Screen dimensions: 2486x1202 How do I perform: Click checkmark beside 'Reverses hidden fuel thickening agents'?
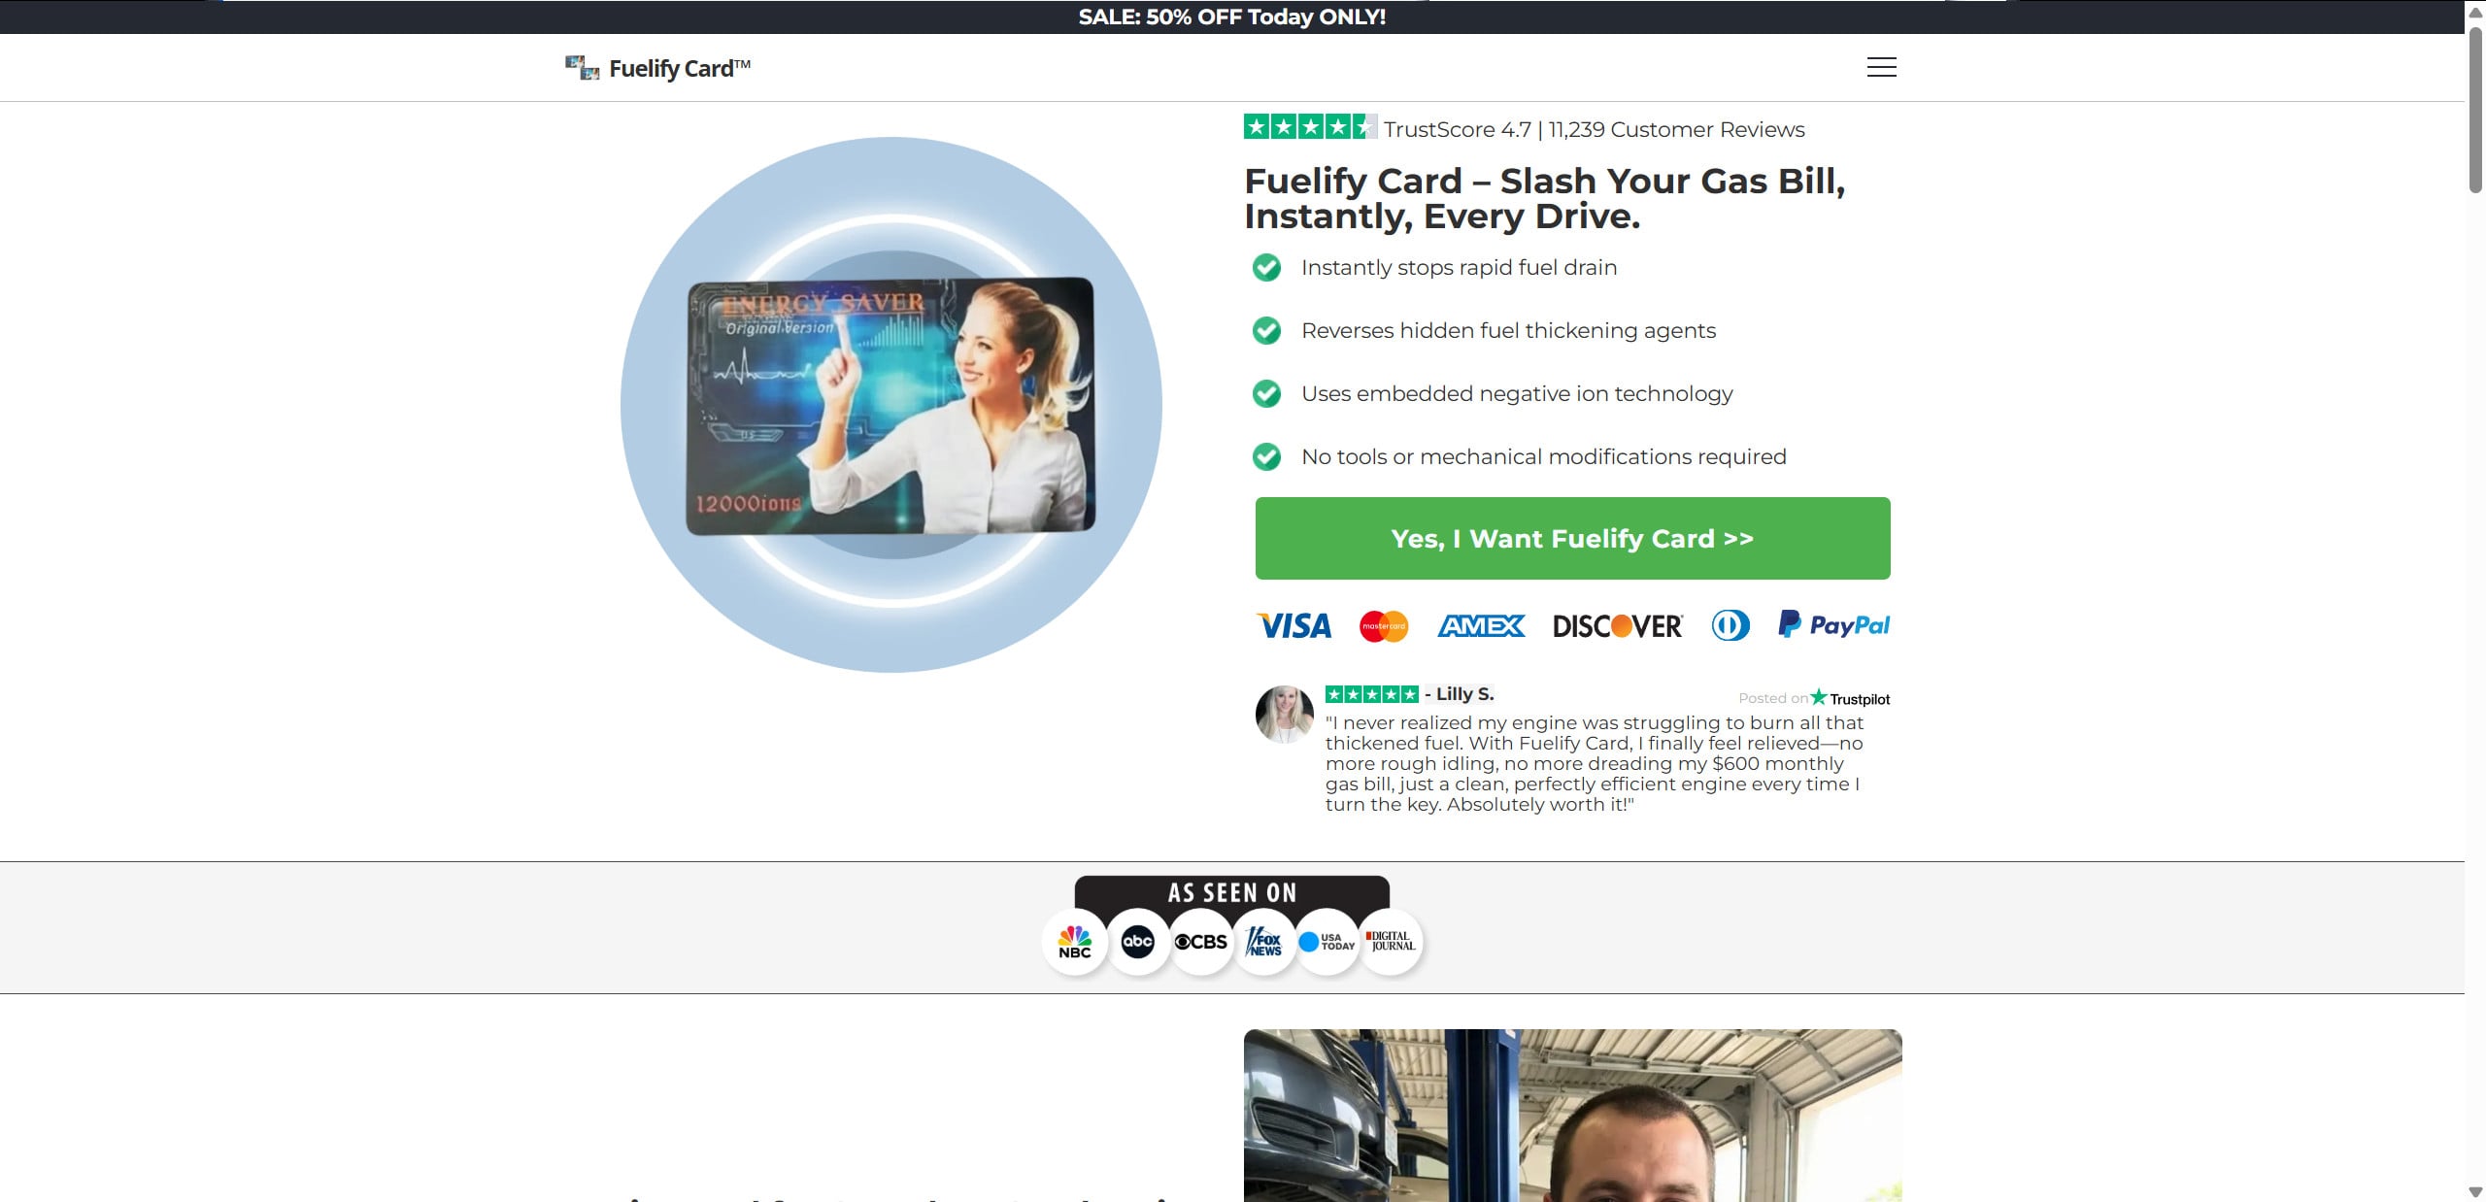[1266, 330]
